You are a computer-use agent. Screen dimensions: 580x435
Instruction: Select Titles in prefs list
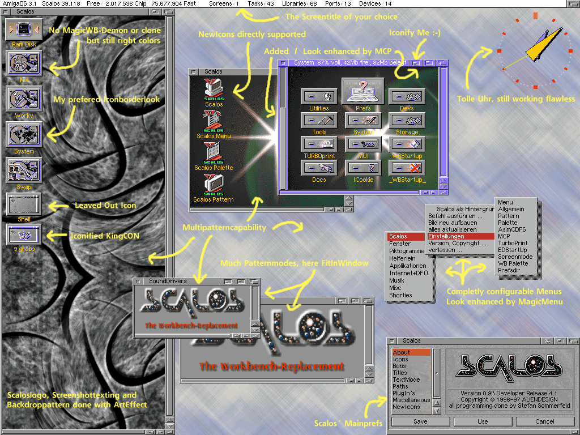coord(411,373)
